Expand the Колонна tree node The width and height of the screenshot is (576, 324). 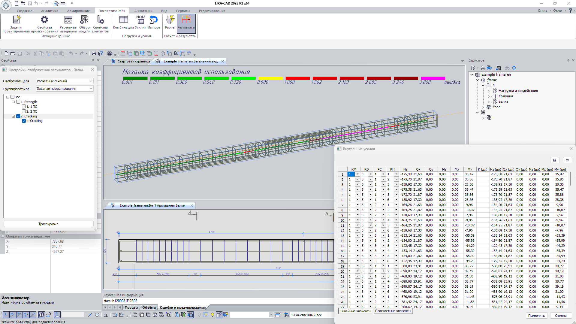(x=489, y=96)
